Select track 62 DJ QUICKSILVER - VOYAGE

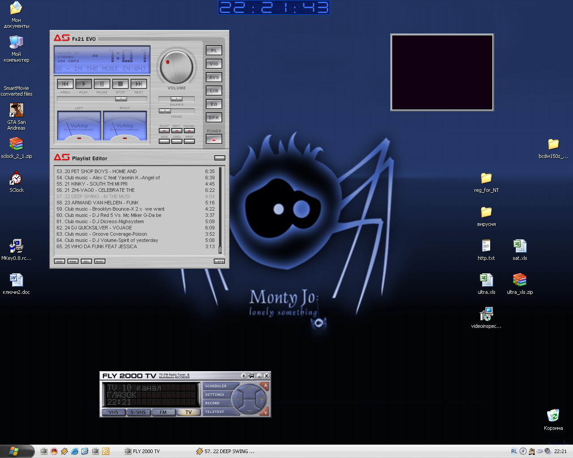click(x=136, y=228)
